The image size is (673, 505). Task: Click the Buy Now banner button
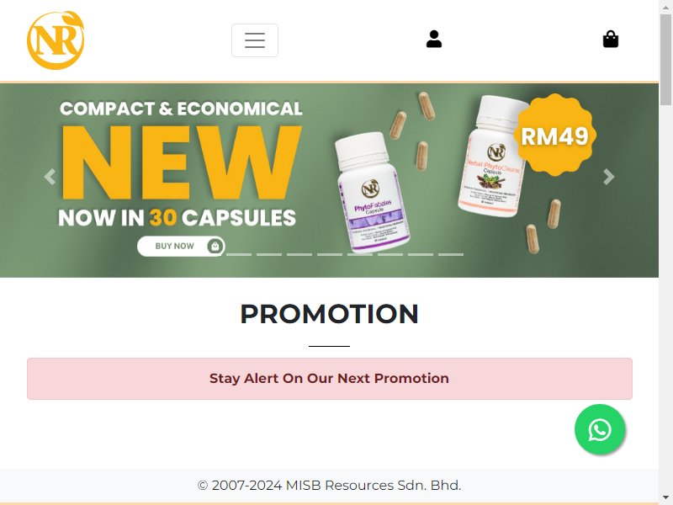181,246
